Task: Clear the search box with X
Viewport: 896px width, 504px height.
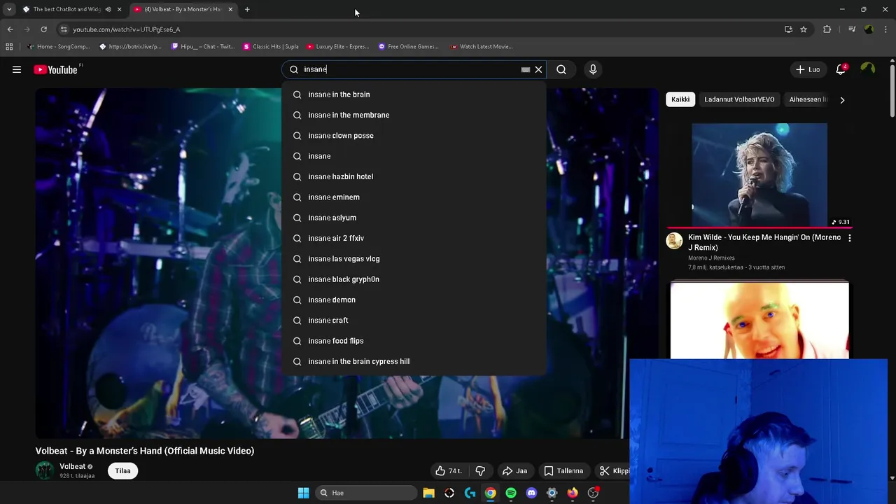Action: point(538,69)
